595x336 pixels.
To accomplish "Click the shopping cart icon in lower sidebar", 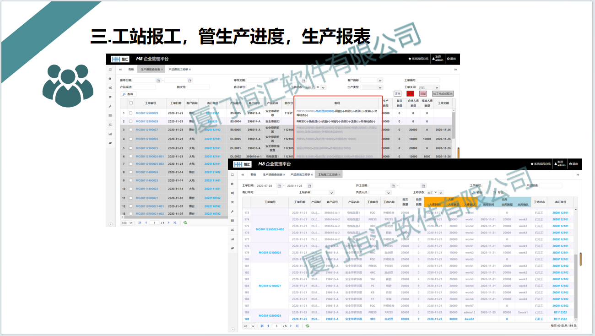I will click(232, 202).
